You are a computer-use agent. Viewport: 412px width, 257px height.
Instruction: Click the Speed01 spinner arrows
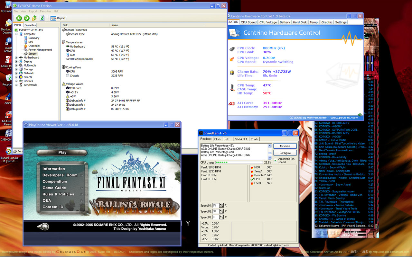pyautogui.click(x=221, y=206)
